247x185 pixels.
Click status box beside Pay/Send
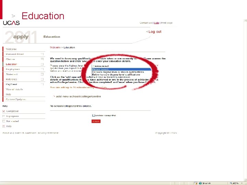[42, 84]
